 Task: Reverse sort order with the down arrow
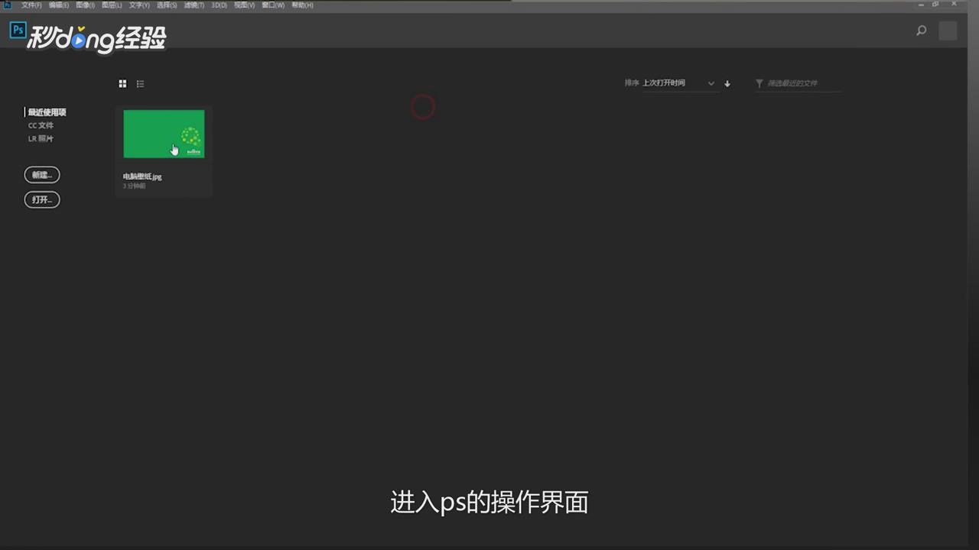pyautogui.click(x=727, y=83)
